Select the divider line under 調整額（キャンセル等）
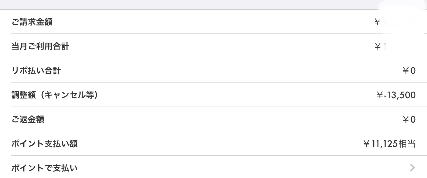Viewport: 427px width, 178px height. tap(219, 107)
